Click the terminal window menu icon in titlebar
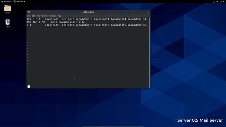 (29, 12)
